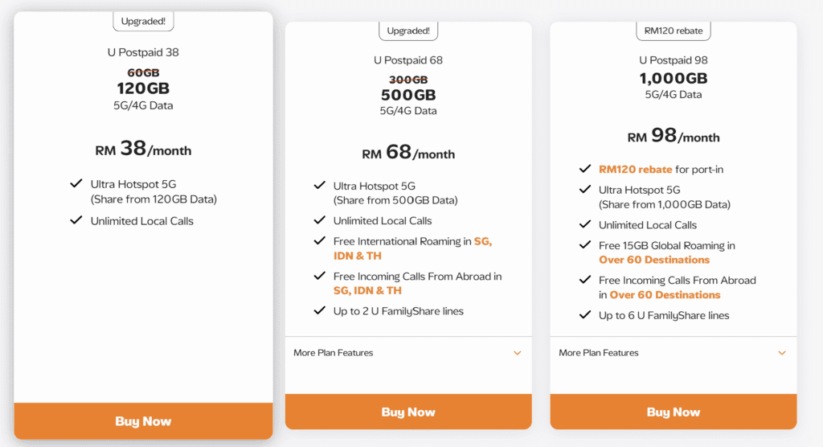Select orange Over 60 Destinations roaming link
Image resolution: width=823 pixels, height=447 pixels.
(x=654, y=260)
